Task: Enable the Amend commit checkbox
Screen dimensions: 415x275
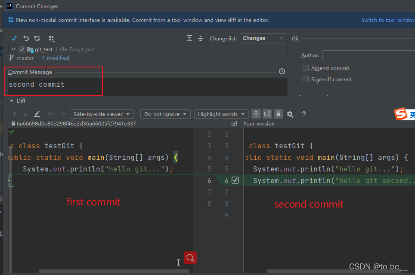Action: tap(305, 68)
